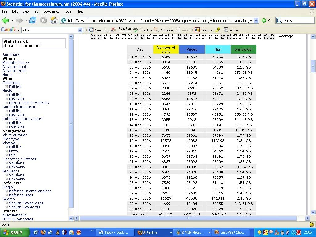316x237 pixels.
Task: Open the Google toolbar search history dropdown
Action: [x=80, y=30]
